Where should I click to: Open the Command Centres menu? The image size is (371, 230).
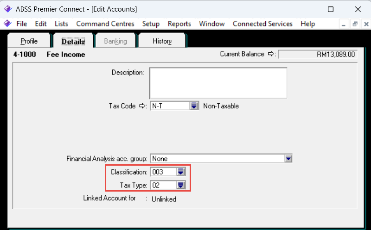pyautogui.click(x=105, y=24)
